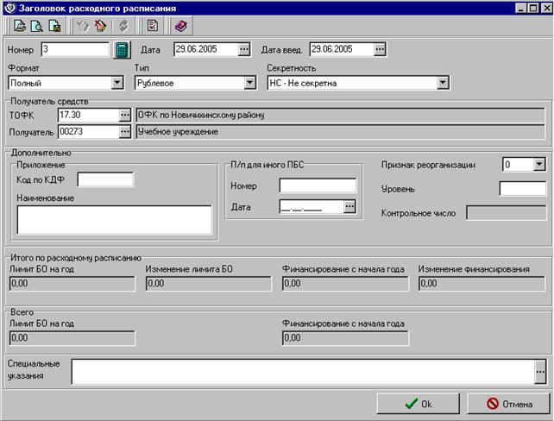Focus the Код по КДФ input field

[x=105, y=179]
